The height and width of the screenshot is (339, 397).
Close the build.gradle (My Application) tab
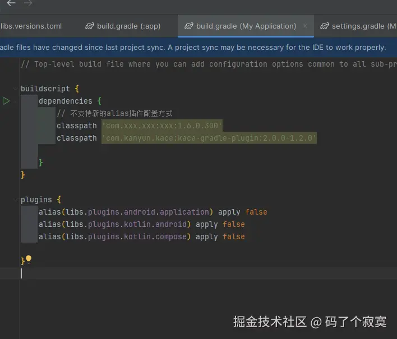(306, 26)
